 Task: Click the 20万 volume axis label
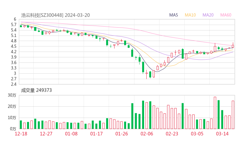pyautogui.click(x=12, y=106)
